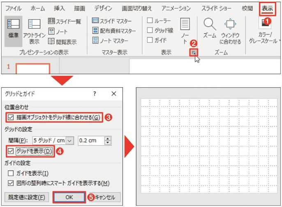Toggle グリッドを表示 checkbox

click(x=11, y=151)
